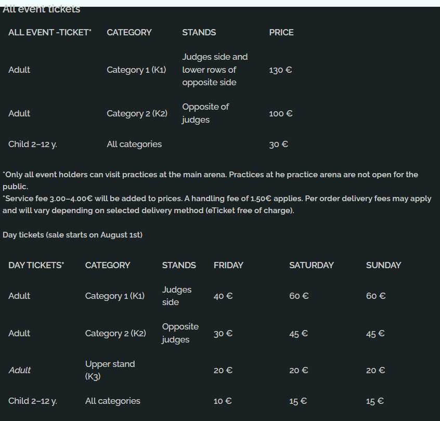Click the "All event tickets" heading
The width and height of the screenshot is (440, 421).
point(42,9)
